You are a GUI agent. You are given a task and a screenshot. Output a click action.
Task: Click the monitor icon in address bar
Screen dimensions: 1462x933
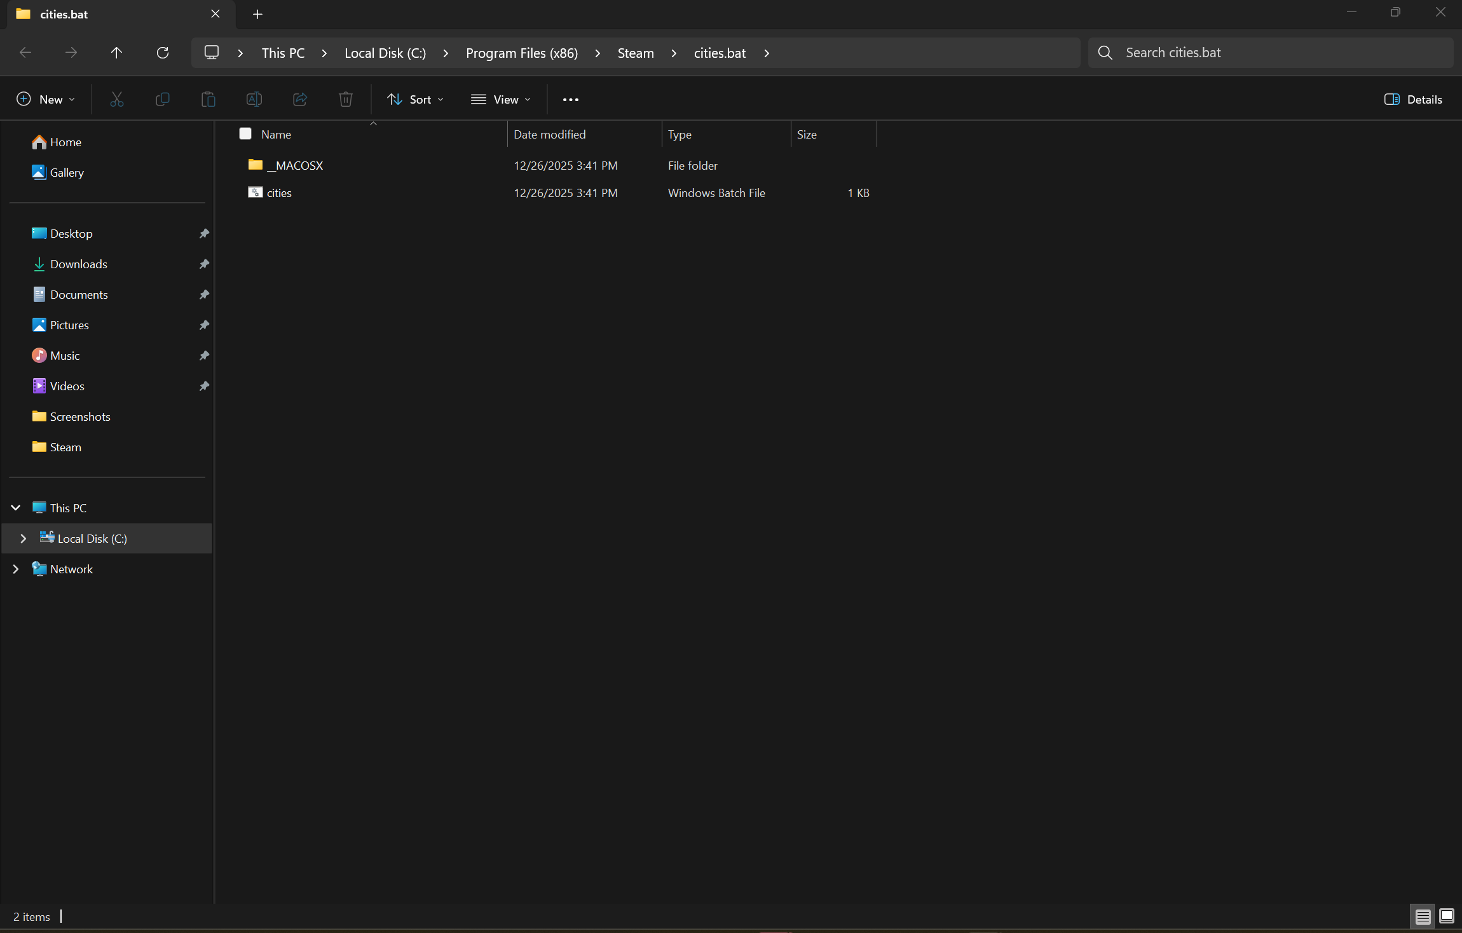(x=212, y=53)
